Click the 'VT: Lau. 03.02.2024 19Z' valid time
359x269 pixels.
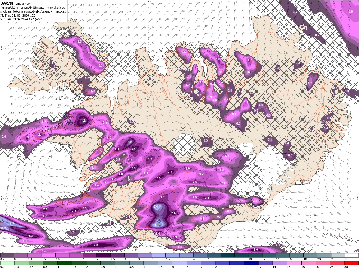(17, 19)
